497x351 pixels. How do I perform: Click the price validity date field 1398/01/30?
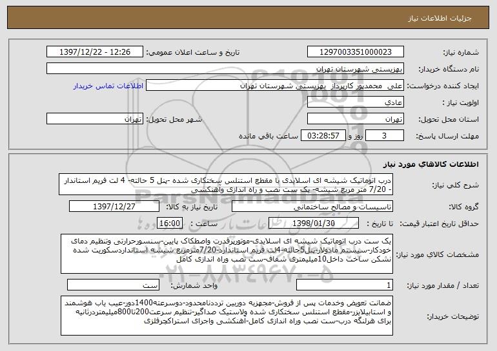coord(314,223)
